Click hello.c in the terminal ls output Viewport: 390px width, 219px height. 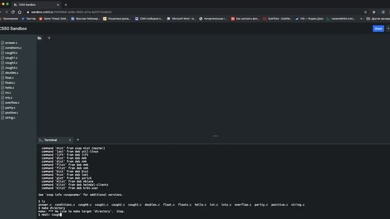coord(200,204)
